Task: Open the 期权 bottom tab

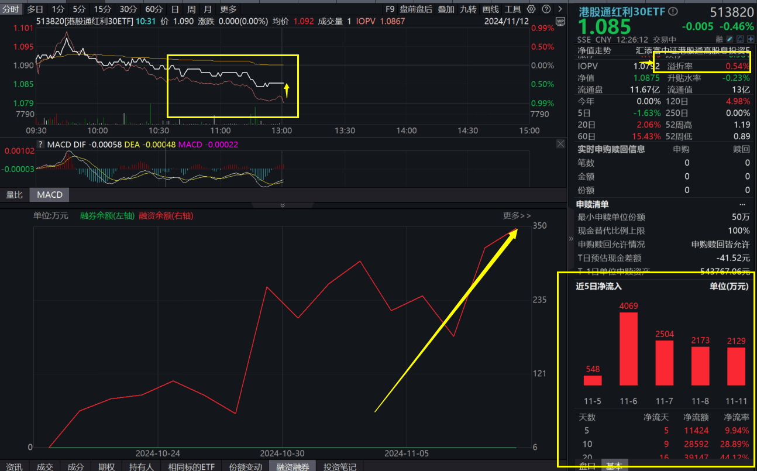Action: coord(106,466)
